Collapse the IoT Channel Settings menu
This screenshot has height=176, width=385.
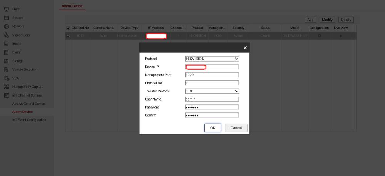[x=27, y=96]
